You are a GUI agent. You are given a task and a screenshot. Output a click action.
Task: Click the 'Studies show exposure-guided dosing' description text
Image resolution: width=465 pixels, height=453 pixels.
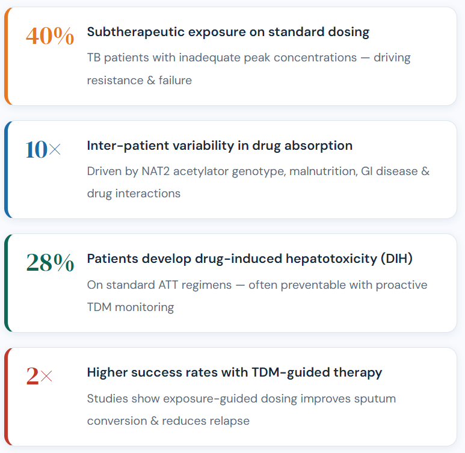(241, 398)
